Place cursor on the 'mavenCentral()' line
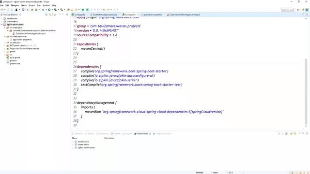The width and height of the screenshot is (310, 174). tap(93, 48)
